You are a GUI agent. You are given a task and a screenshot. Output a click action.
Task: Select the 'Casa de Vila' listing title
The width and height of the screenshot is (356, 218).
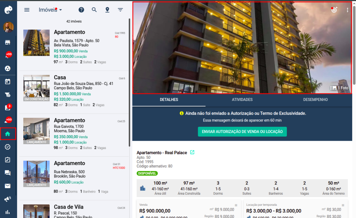coord(68,207)
